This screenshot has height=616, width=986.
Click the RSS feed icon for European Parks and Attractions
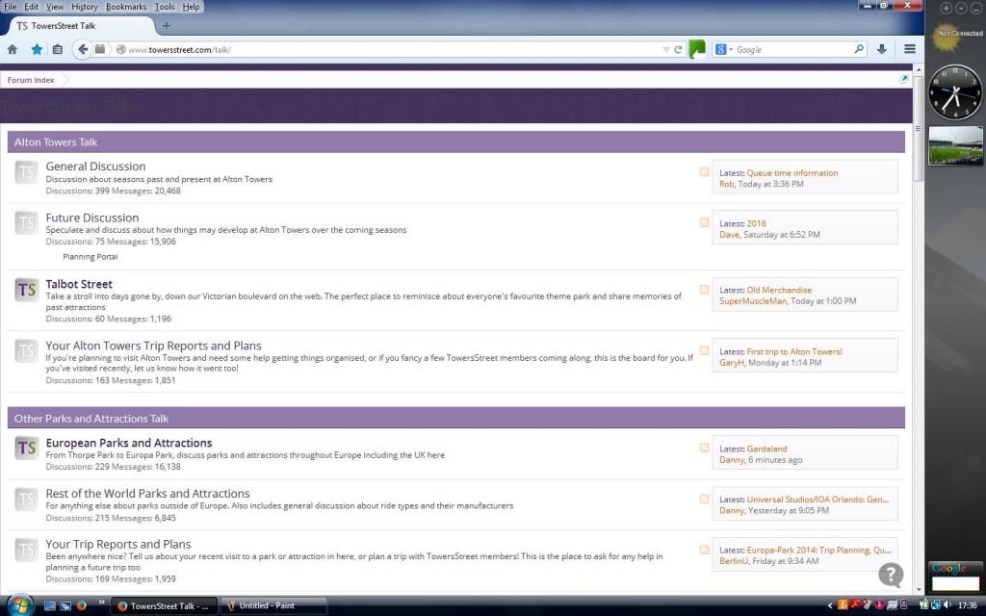[704, 448]
